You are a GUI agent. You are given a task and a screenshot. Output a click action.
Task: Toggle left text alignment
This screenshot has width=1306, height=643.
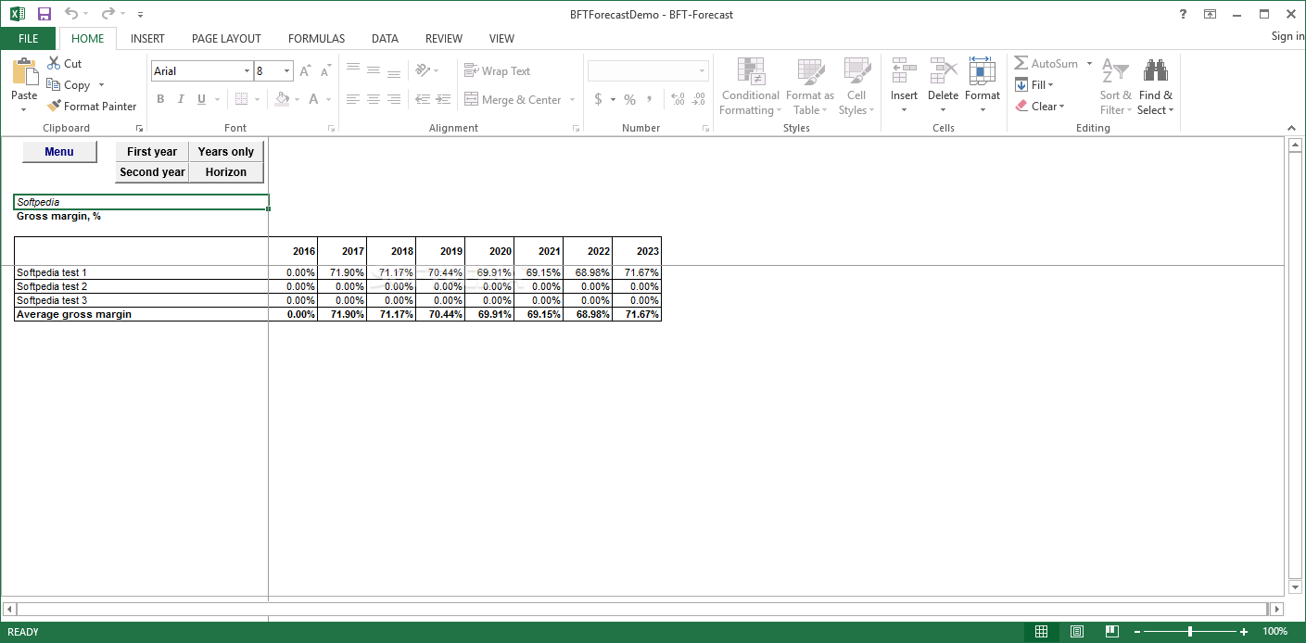pyautogui.click(x=353, y=99)
